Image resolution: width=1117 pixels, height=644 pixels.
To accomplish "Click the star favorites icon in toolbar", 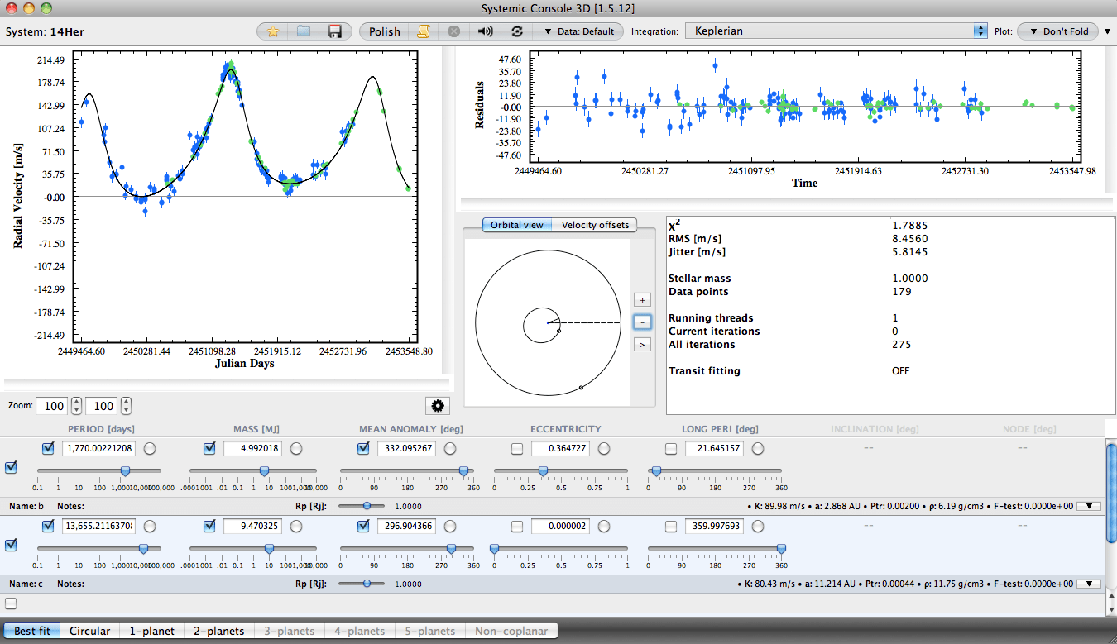I will click(x=272, y=31).
